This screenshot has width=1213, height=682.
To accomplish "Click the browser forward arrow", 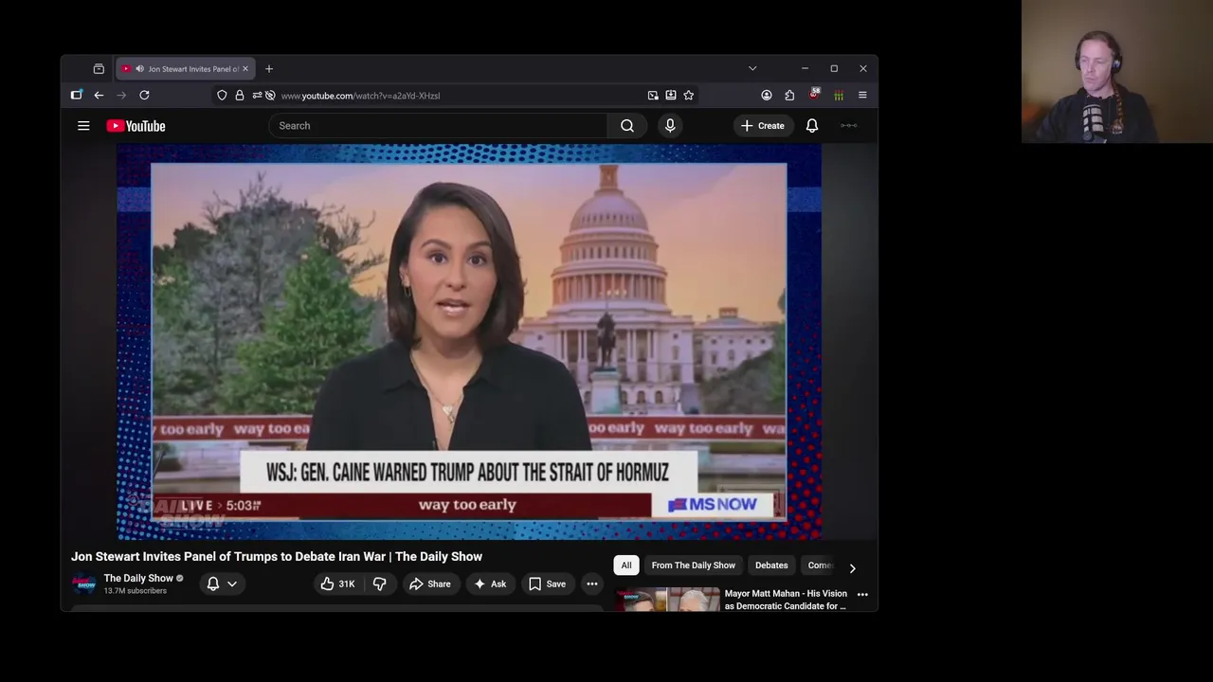I will tap(121, 96).
